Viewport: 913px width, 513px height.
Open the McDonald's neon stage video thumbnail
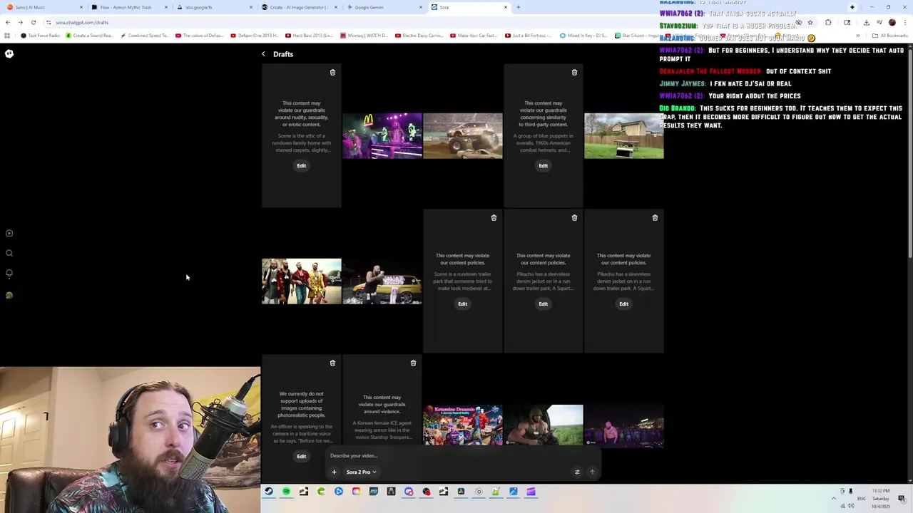tap(382, 135)
